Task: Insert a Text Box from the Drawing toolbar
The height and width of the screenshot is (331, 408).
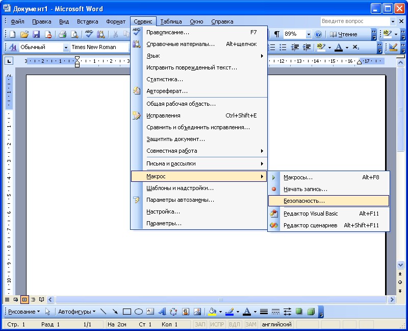Action: 150,312
